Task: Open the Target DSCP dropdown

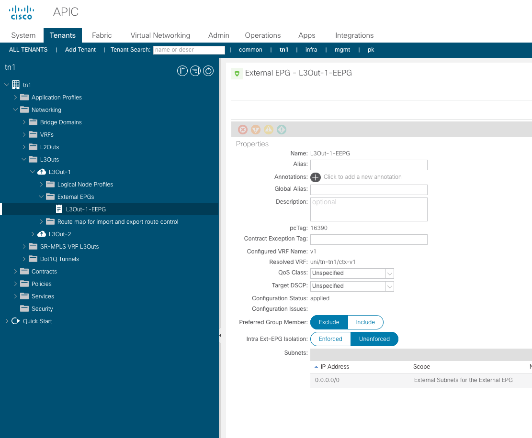Action: click(x=390, y=286)
